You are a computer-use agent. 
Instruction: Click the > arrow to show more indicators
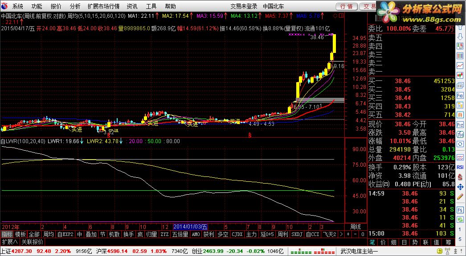tap(341, 234)
